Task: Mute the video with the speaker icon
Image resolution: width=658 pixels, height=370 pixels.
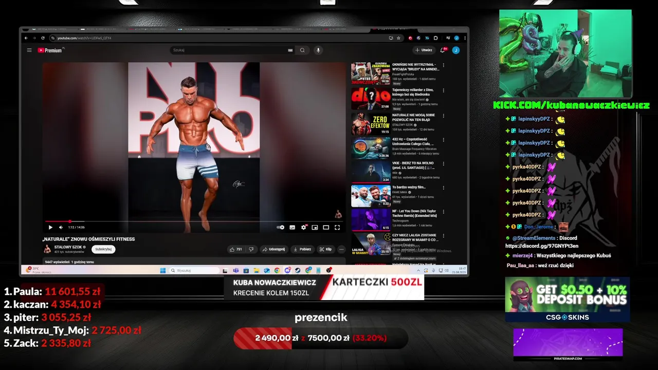Action: pos(61,227)
